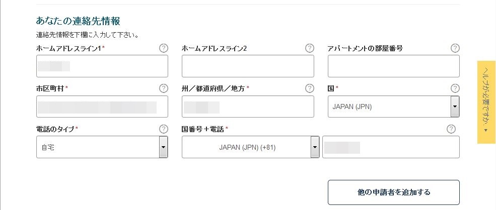Click the phone number input field

pos(391,147)
